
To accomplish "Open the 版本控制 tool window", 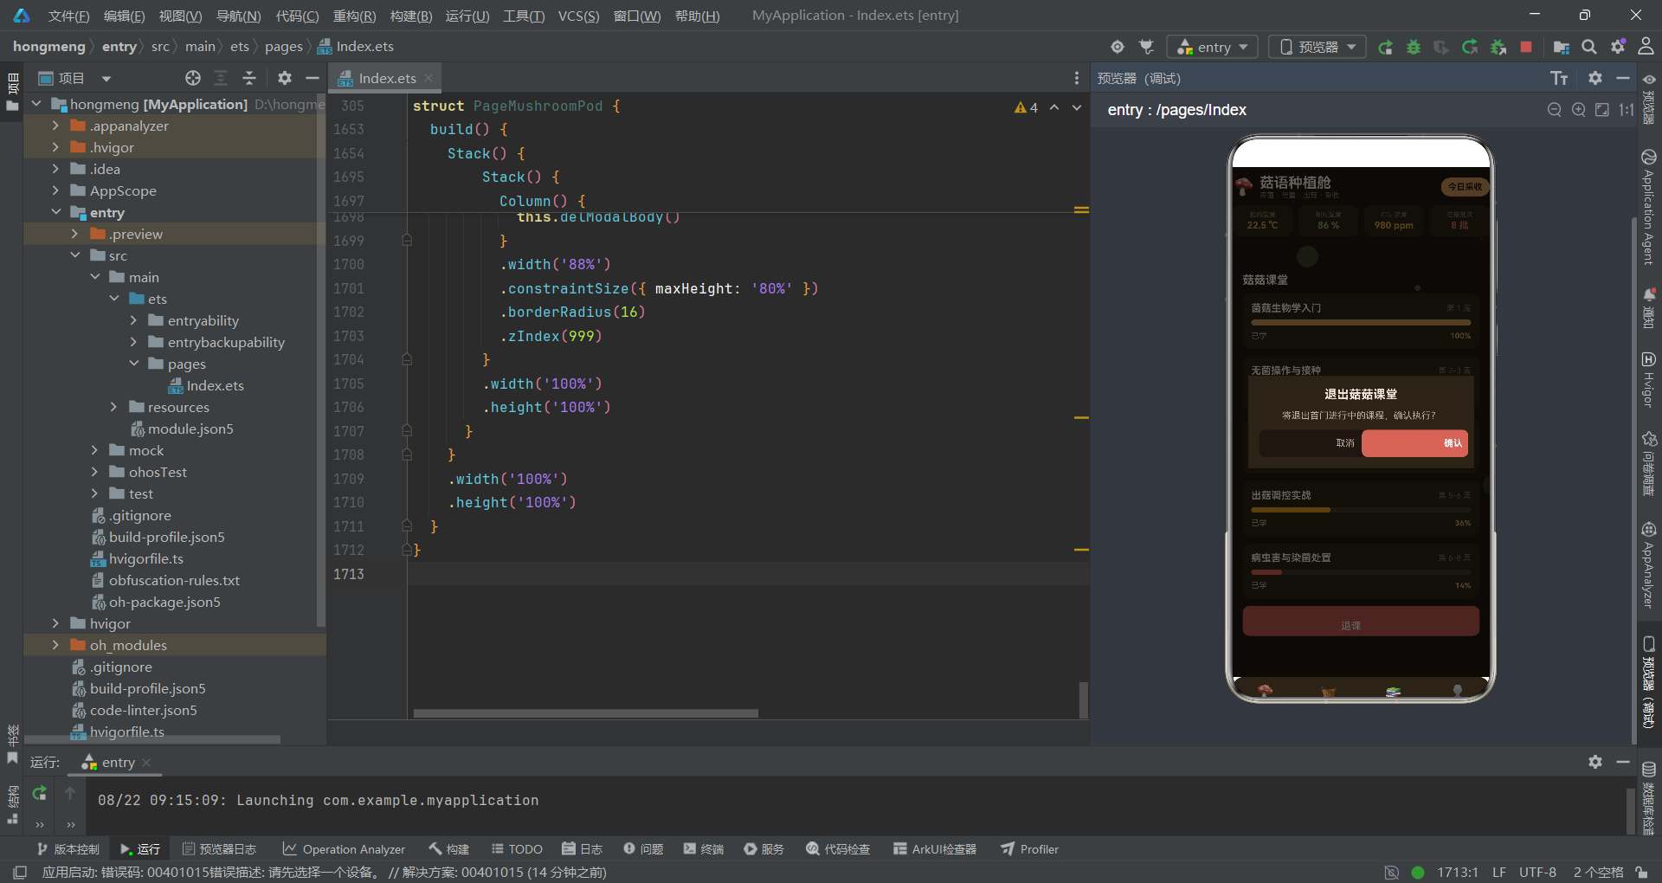I will [x=68, y=849].
